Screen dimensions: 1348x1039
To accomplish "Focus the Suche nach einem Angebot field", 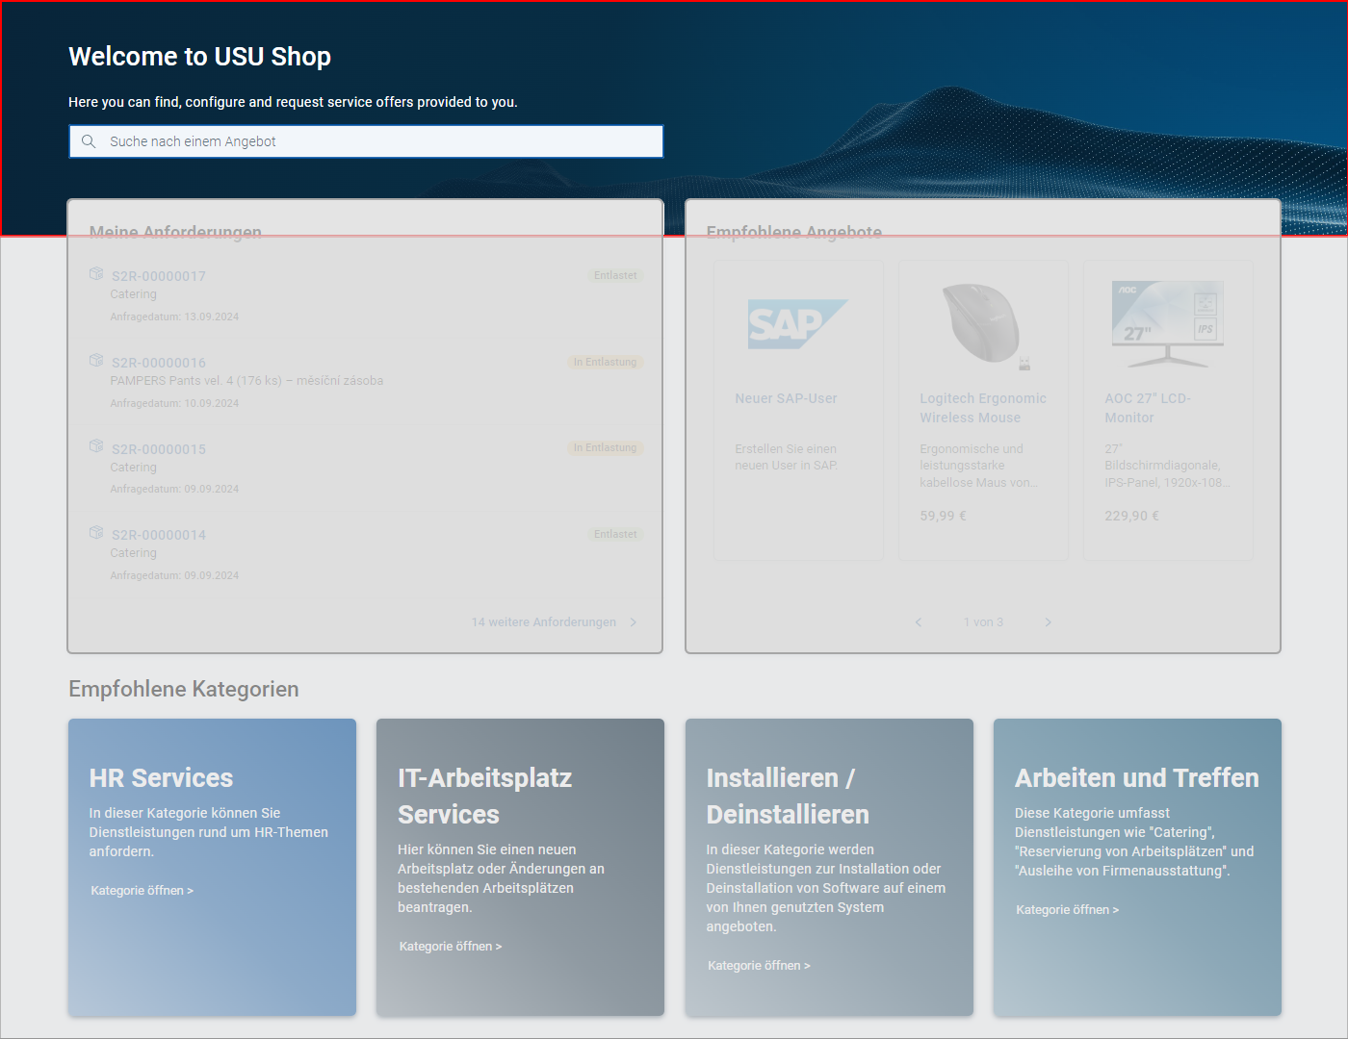I will click(380, 141).
